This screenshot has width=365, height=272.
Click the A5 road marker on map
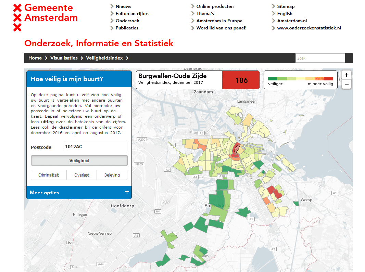(201, 133)
